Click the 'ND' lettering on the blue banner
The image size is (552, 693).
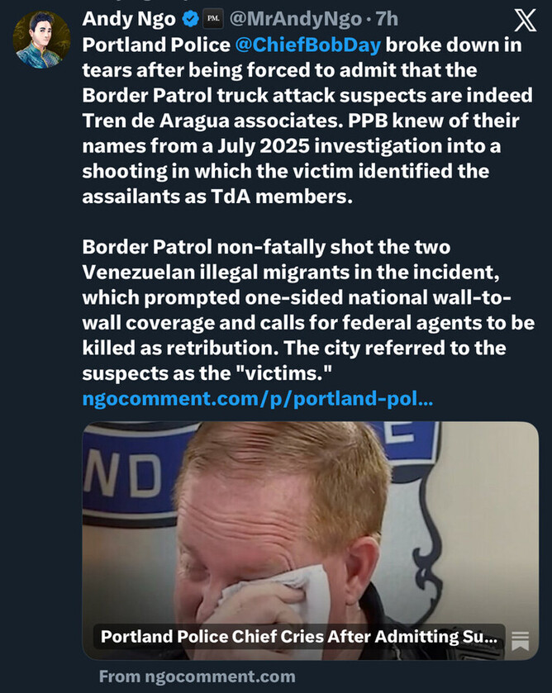(123, 475)
